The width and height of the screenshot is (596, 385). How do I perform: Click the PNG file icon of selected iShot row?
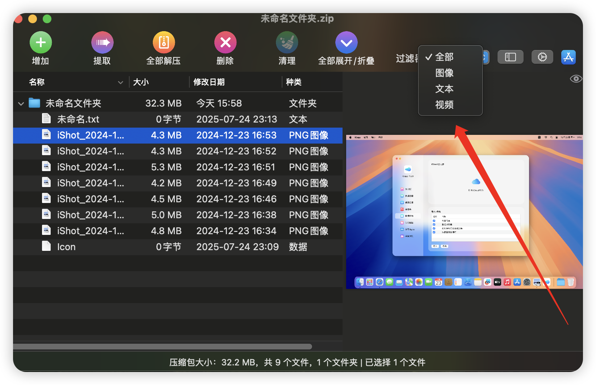click(x=46, y=135)
